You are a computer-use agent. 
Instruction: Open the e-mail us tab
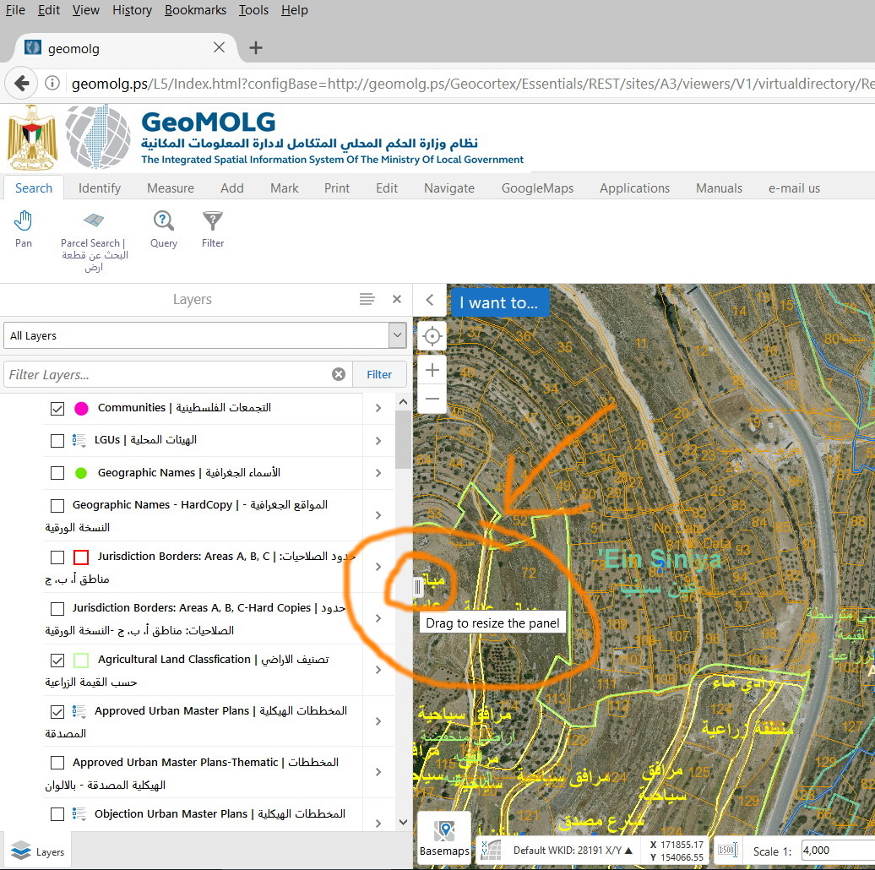tap(794, 188)
